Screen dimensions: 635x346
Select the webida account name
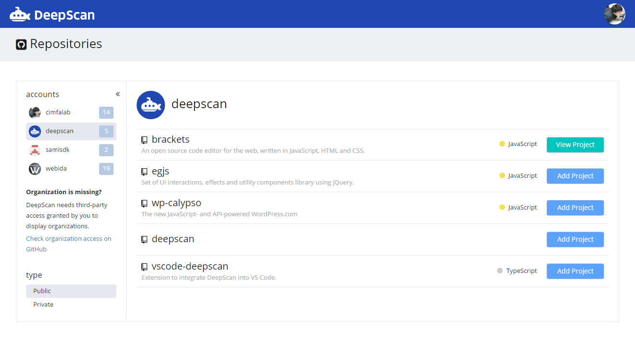point(56,169)
